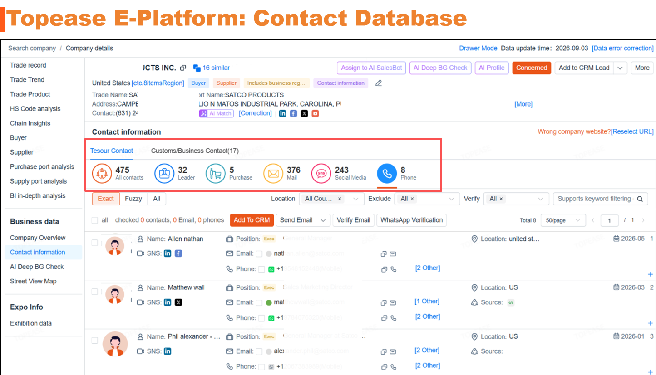Viewport: 656px width, 375px height.
Task: Select the Phone contacts icon
Action: point(387,174)
